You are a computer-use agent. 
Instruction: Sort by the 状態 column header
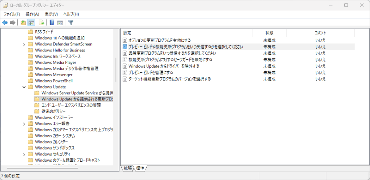[269, 33]
